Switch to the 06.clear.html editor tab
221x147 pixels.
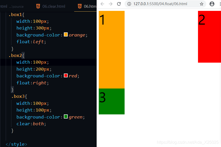point(51,6)
